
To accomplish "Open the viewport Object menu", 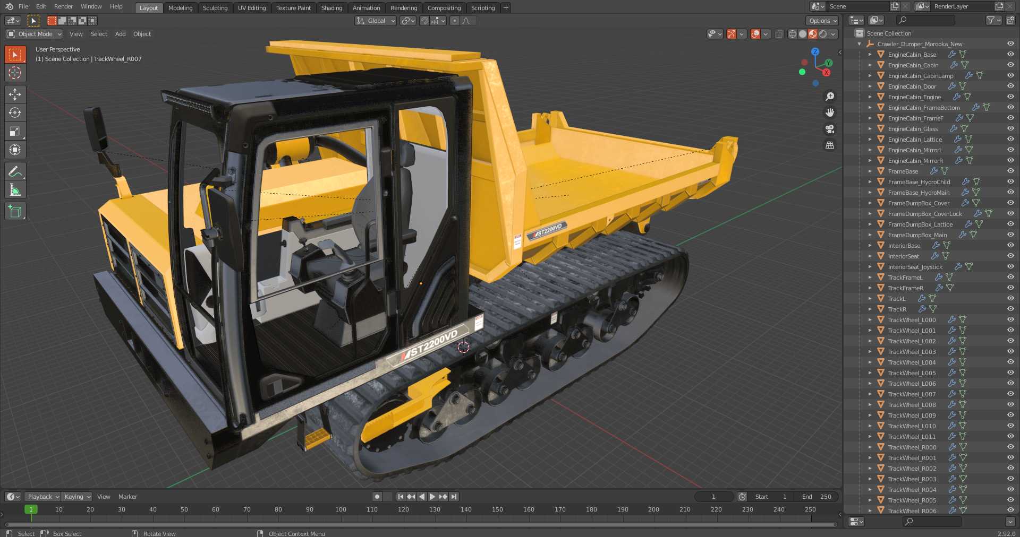I will 142,34.
